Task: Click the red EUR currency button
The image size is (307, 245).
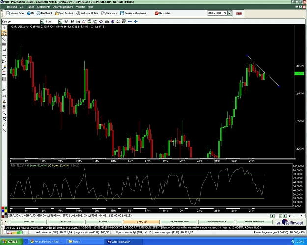Action: pos(239,14)
